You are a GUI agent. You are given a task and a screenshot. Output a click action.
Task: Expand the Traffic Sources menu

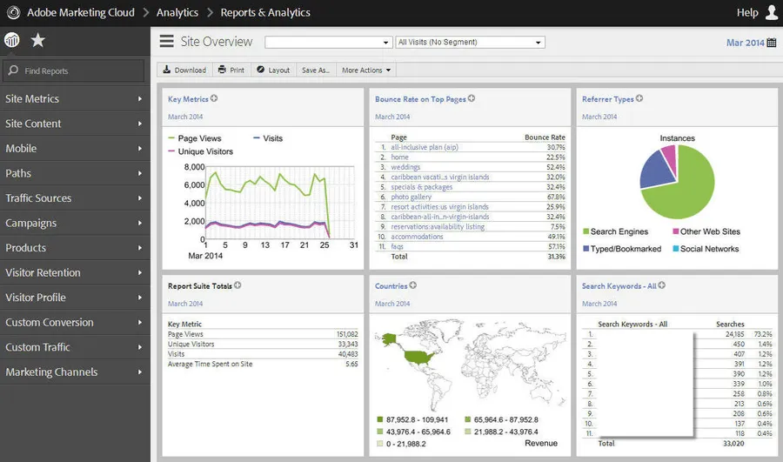pyautogui.click(x=75, y=198)
